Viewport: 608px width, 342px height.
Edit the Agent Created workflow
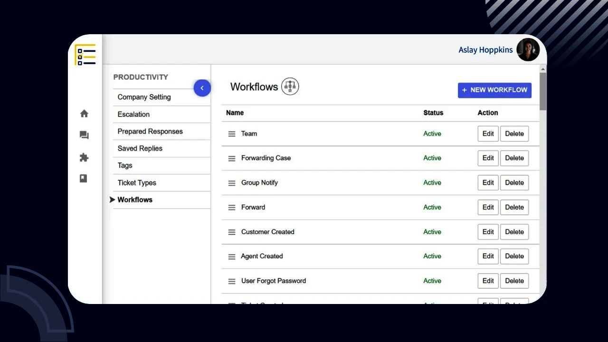pos(488,256)
